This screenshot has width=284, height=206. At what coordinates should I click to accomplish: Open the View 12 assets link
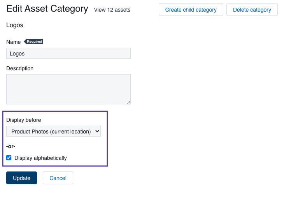click(112, 10)
